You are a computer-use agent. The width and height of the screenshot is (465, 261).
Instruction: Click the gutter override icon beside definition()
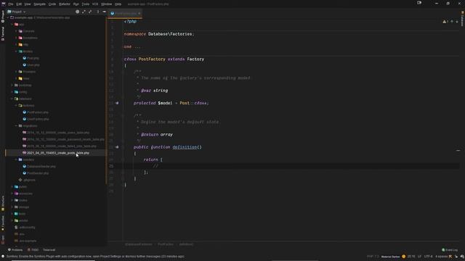point(117,146)
